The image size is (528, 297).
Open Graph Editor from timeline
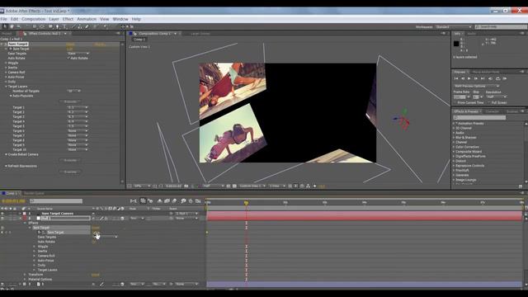(x=198, y=201)
